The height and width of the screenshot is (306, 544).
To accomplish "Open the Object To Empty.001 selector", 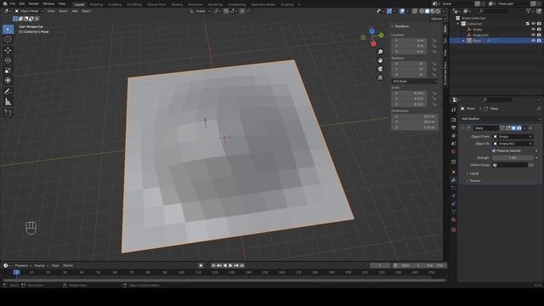I will click(x=513, y=144).
